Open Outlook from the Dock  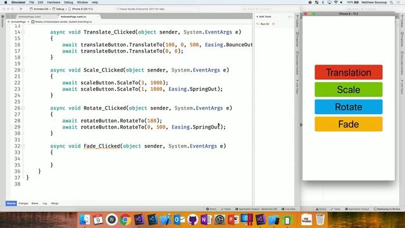tap(179, 220)
